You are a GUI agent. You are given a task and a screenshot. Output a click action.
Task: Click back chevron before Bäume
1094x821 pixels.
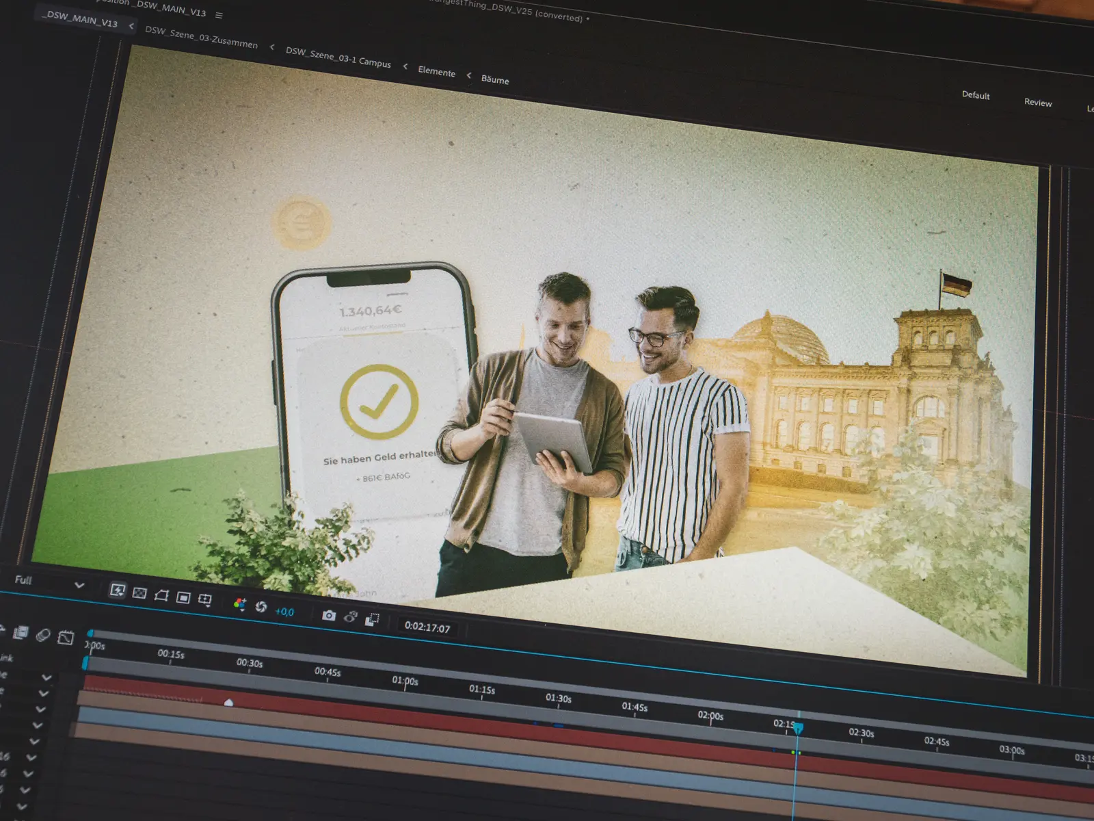(x=469, y=75)
